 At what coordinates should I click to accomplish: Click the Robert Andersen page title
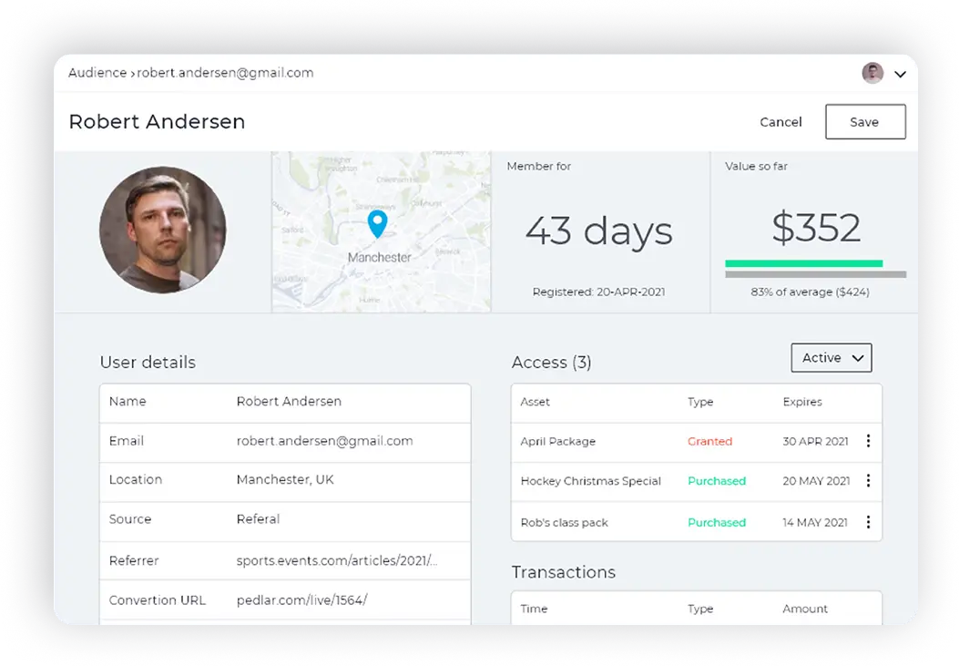pyautogui.click(x=157, y=122)
